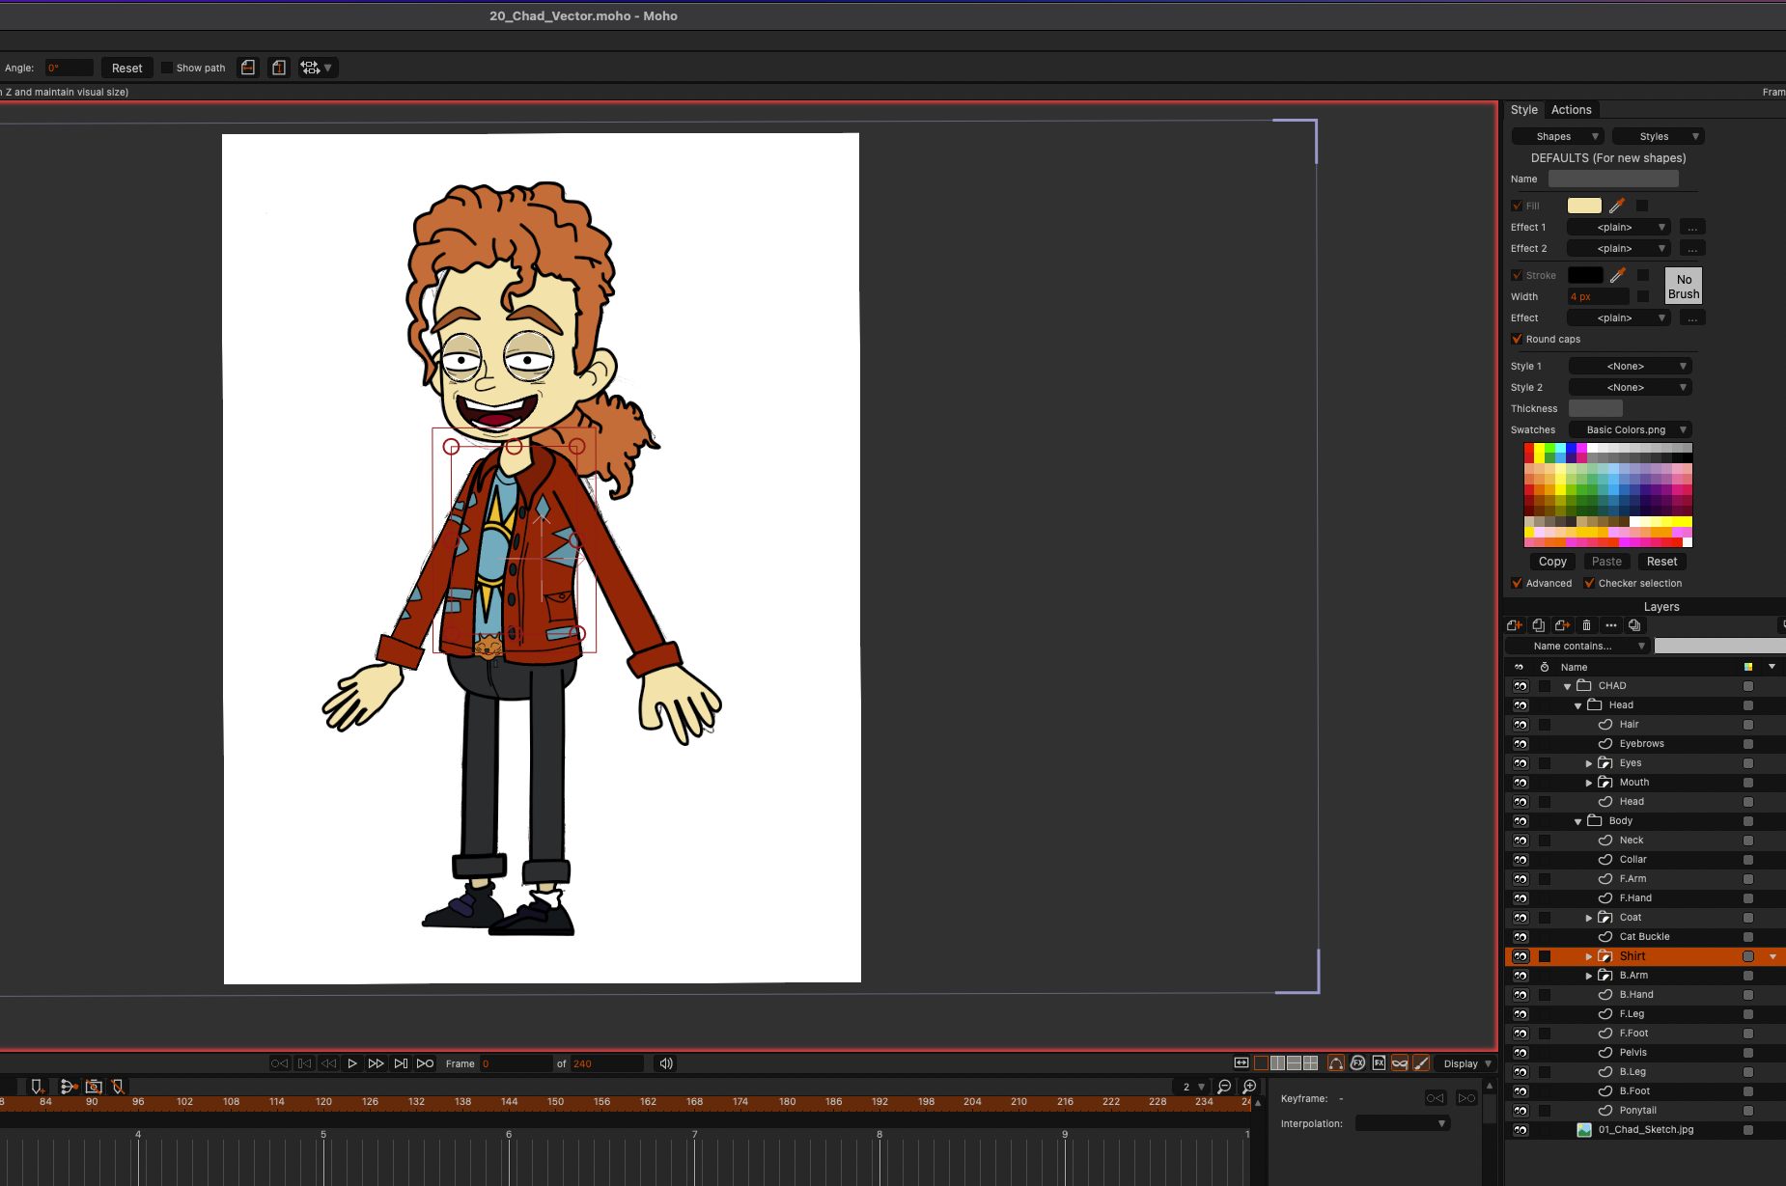This screenshot has height=1186, width=1786.
Task: Click the flip layer vertically icon
Action: pyautogui.click(x=279, y=68)
